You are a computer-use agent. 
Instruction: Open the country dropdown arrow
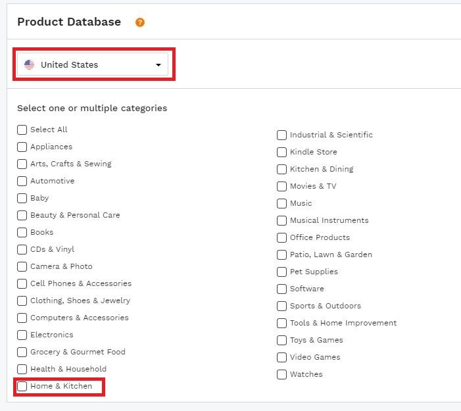coord(158,65)
